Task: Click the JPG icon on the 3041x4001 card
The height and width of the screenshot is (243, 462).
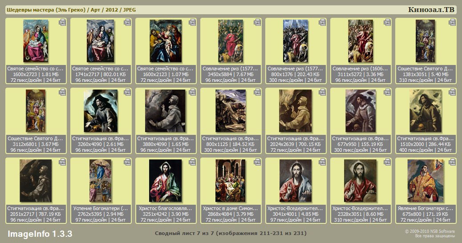Action: [x=322, y=162]
